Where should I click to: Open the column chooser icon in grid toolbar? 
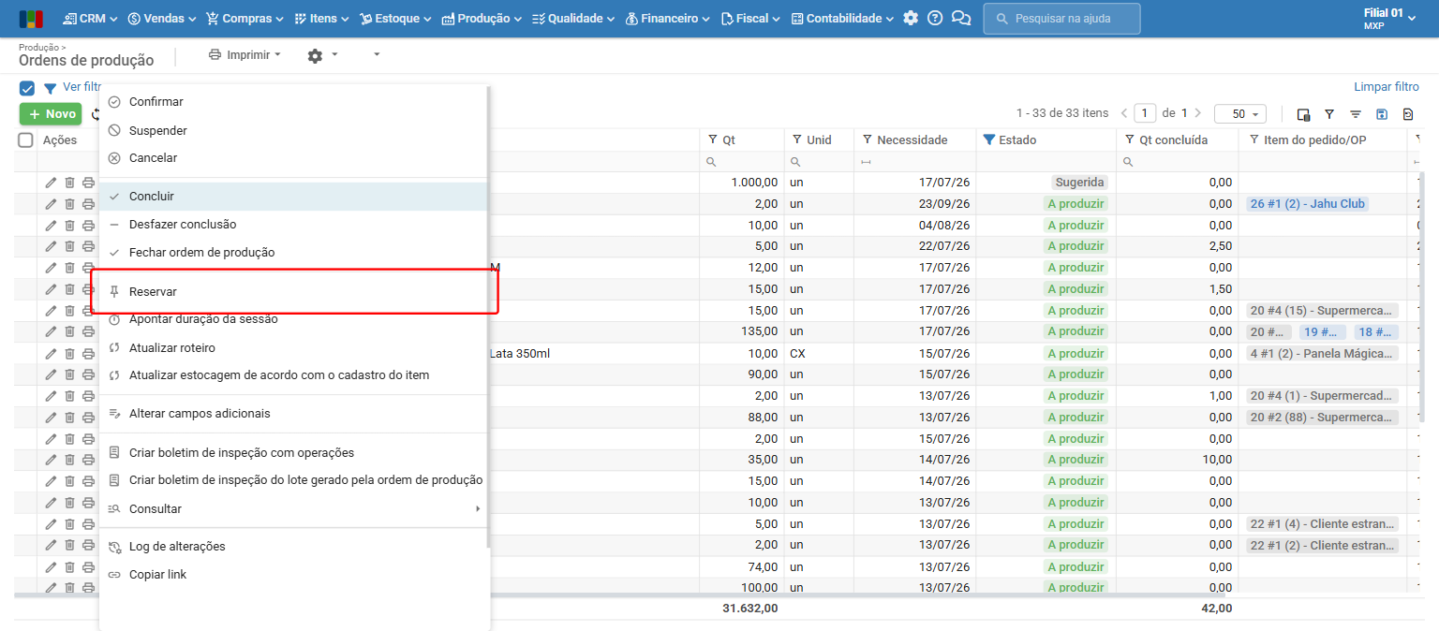click(1303, 114)
